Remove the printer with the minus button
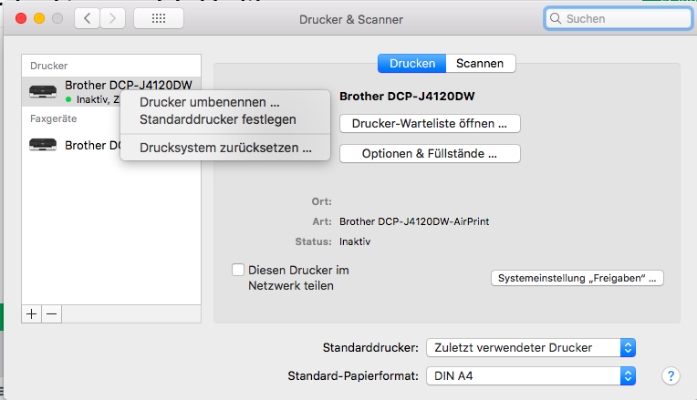The image size is (697, 400). [52, 313]
